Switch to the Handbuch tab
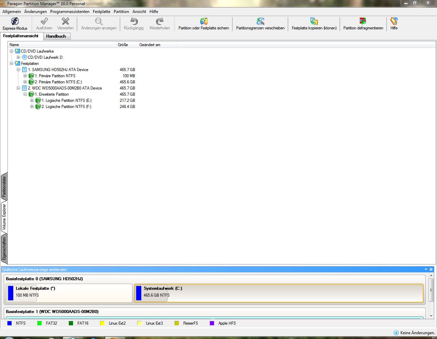 click(x=56, y=36)
